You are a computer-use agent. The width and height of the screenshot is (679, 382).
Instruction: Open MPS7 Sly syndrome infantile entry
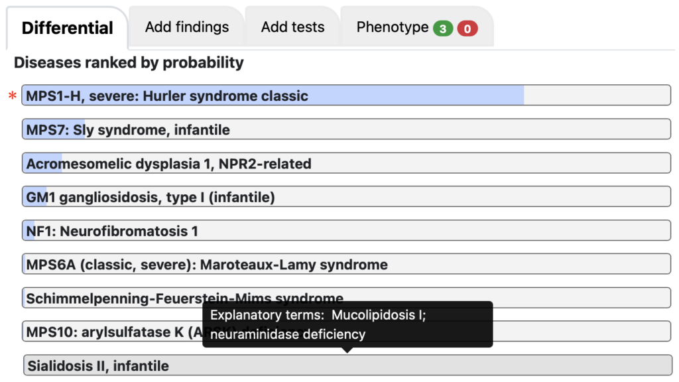(x=346, y=129)
